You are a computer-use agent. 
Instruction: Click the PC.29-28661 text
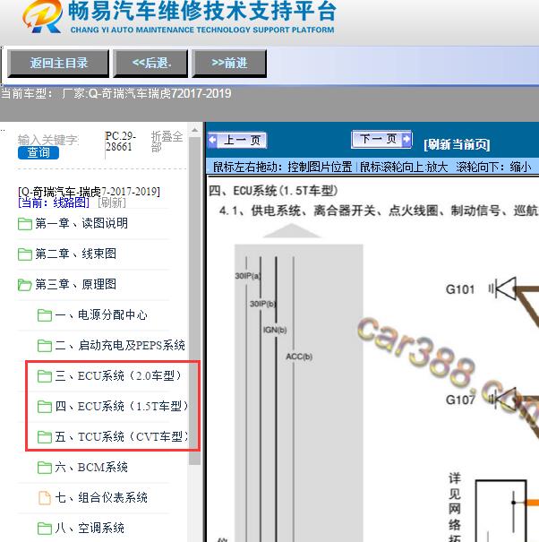(120, 142)
